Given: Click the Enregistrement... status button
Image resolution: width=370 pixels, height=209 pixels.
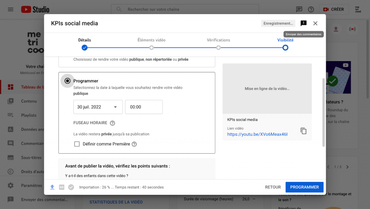Looking at the screenshot, I should click(278, 24).
